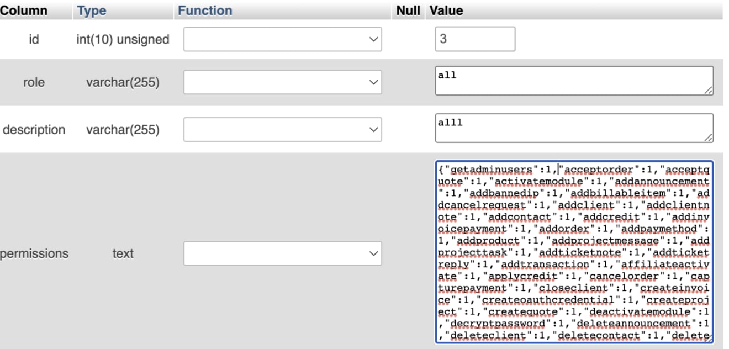This screenshot has width=729, height=349.
Task: Click the Null column header
Action: [x=408, y=10]
